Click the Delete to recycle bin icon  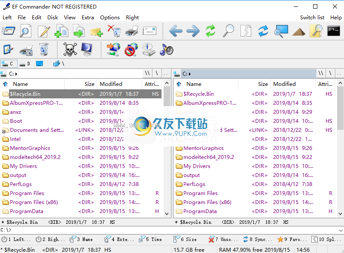coord(114,31)
